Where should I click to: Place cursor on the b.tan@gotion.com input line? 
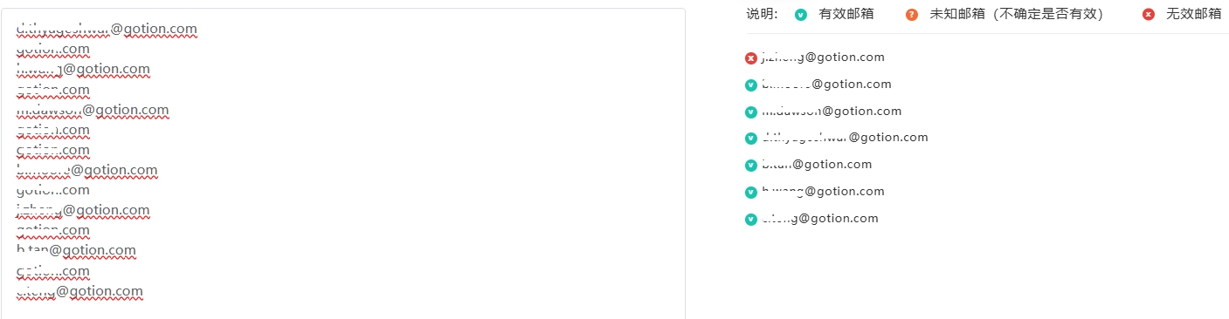tap(76, 251)
